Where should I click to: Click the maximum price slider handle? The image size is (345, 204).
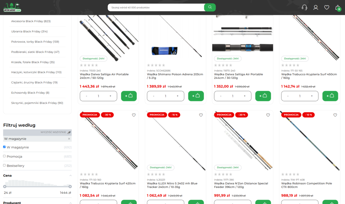(x=70, y=186)
